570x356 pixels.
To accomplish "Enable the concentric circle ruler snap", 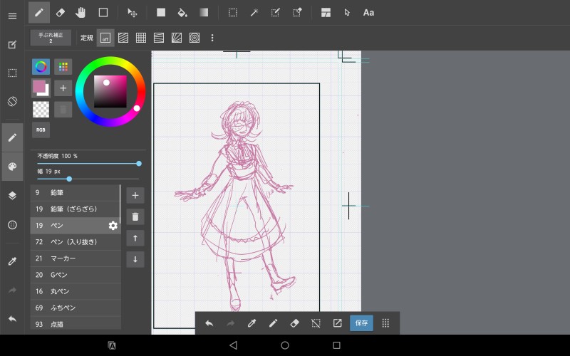I will tap(195, 38).
